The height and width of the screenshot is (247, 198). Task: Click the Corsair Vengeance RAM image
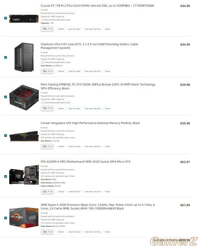pos(24,136)
